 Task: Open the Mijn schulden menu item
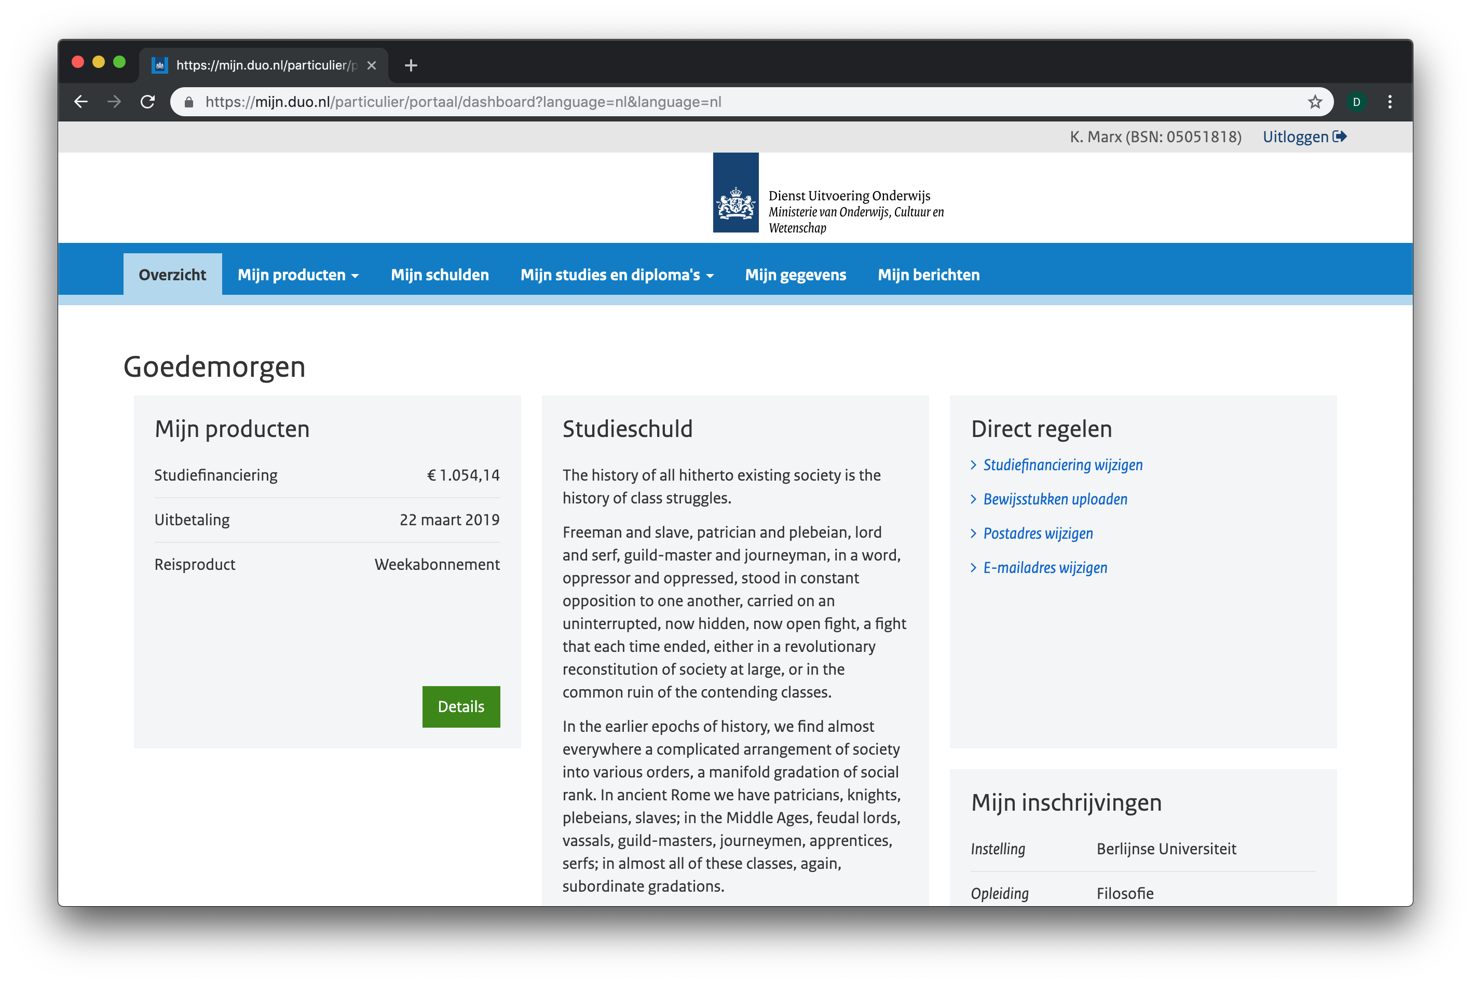pyautogui.click(x=440, y=275)
